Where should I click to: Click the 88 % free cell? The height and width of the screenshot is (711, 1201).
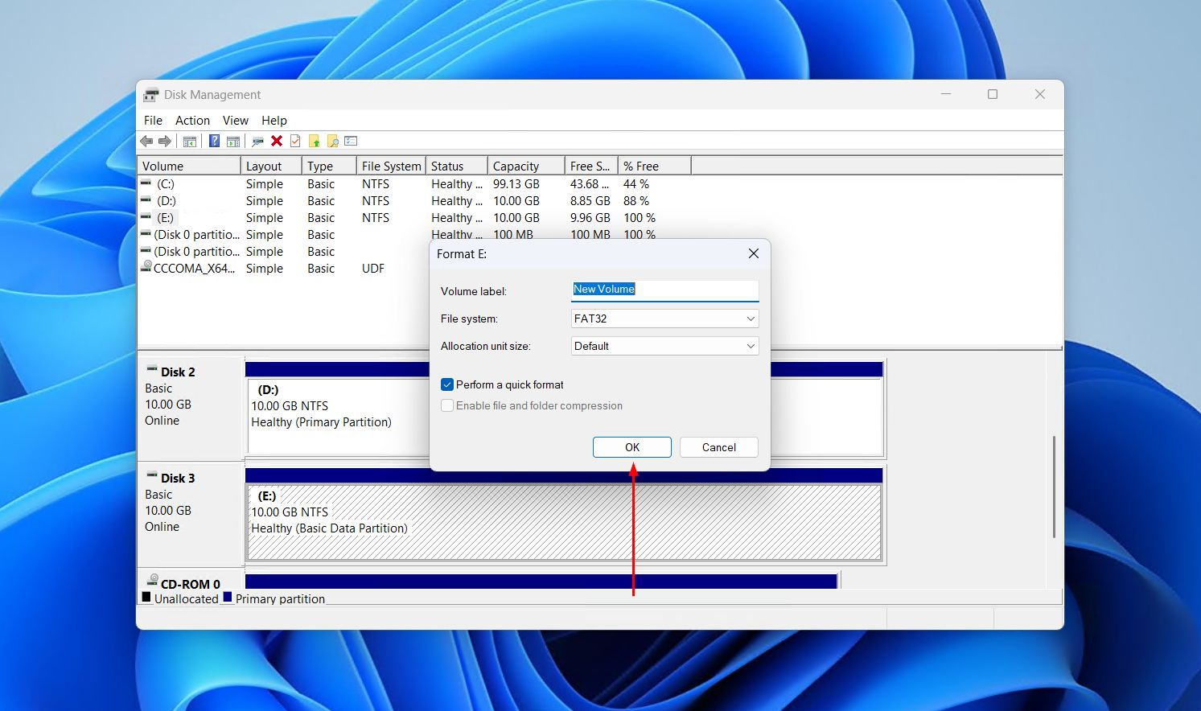636,201
